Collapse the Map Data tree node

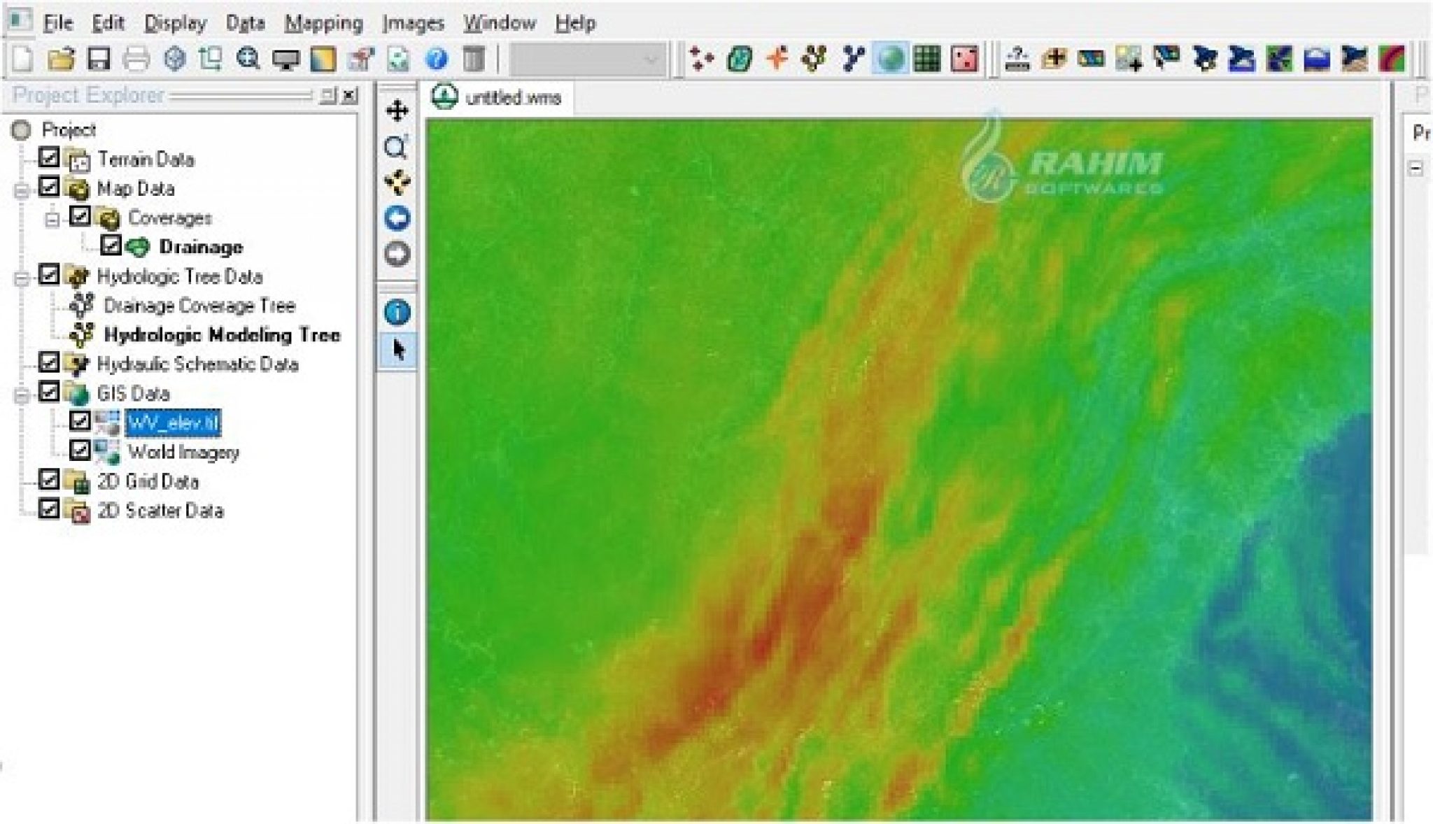tap(20, 188)
